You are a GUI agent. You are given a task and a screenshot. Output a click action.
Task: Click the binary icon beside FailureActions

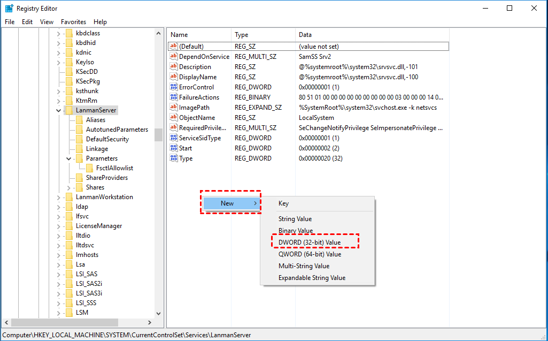point(173,97)
